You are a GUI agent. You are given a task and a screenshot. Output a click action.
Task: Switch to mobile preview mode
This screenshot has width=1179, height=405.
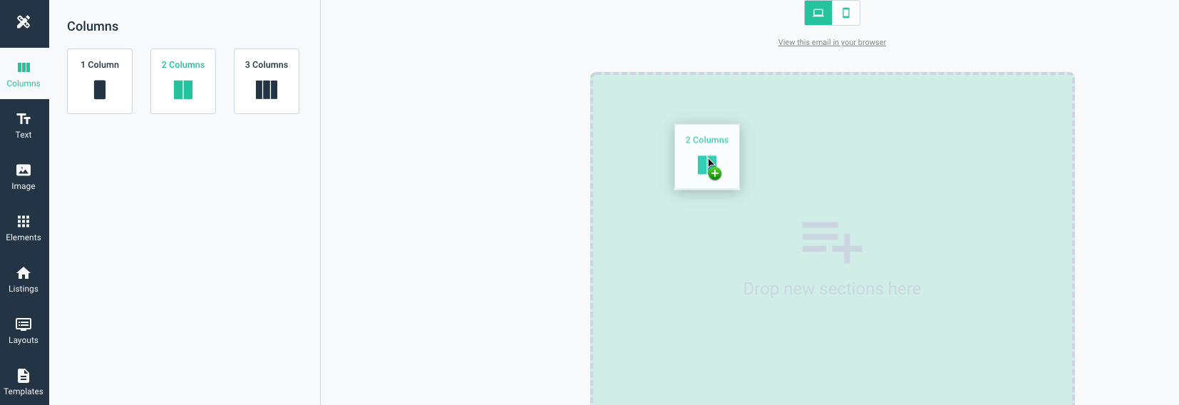coord(846,13)
